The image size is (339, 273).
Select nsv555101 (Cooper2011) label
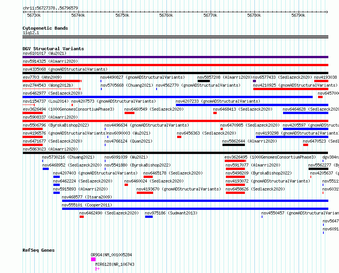click(87, 205)
